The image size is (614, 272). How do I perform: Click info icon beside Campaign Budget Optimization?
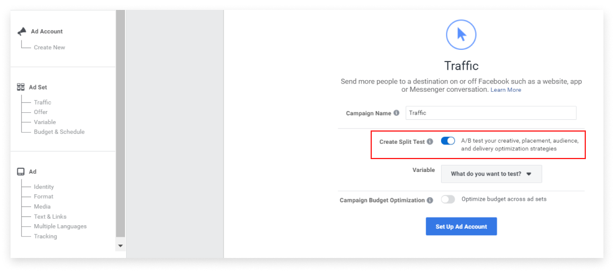430,200
